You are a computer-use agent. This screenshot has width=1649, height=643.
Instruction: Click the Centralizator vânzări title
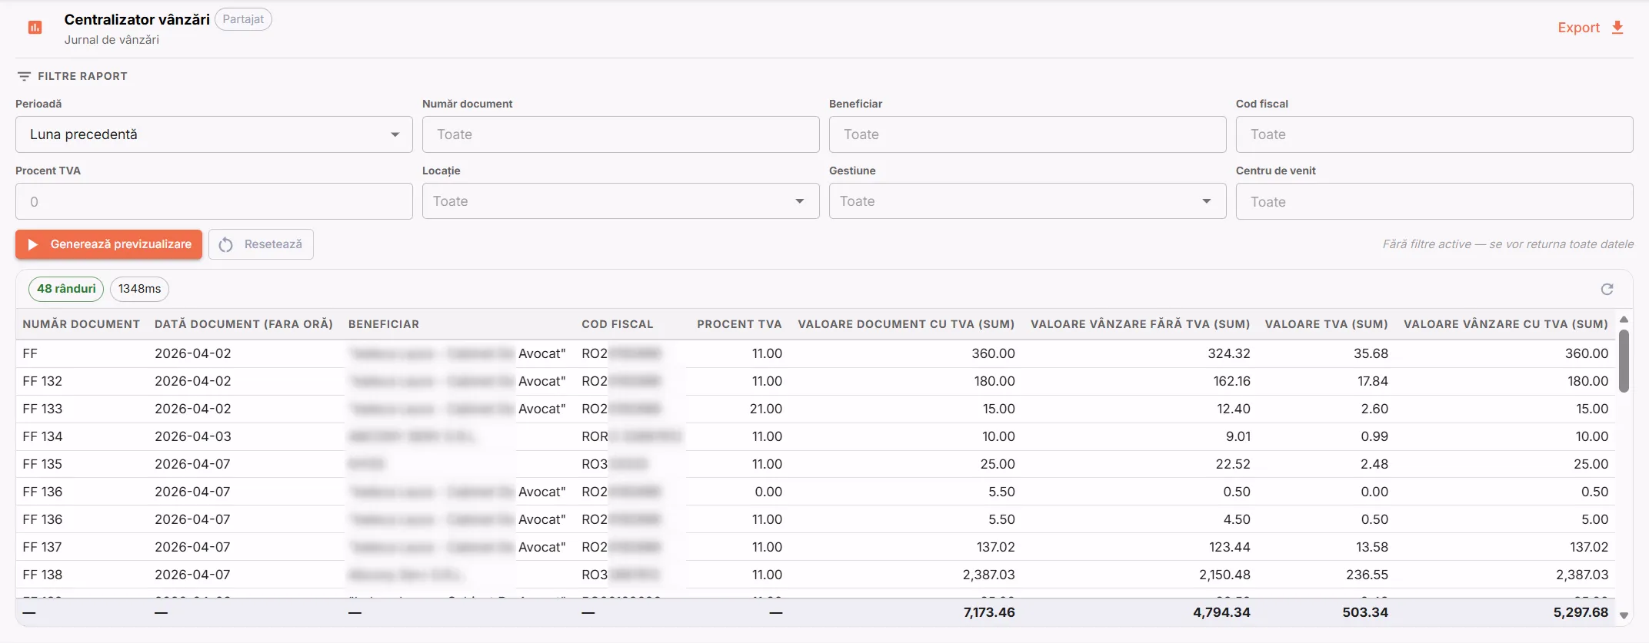point(137,19)
